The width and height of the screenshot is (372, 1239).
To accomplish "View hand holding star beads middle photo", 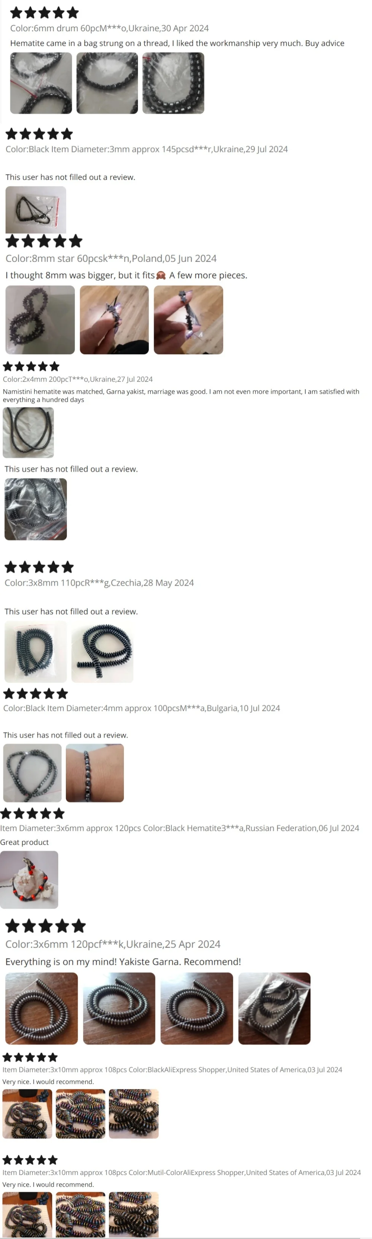I will pyautogui.click(x=114, y=320).
